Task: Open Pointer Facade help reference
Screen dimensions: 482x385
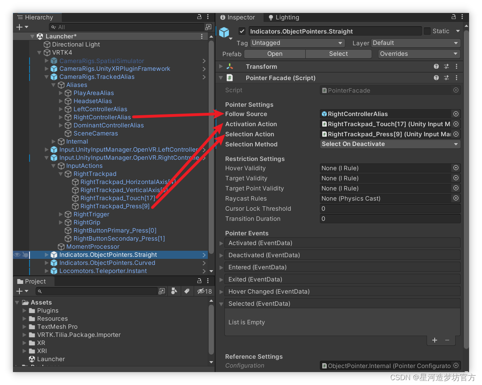Action: [436, 78]
